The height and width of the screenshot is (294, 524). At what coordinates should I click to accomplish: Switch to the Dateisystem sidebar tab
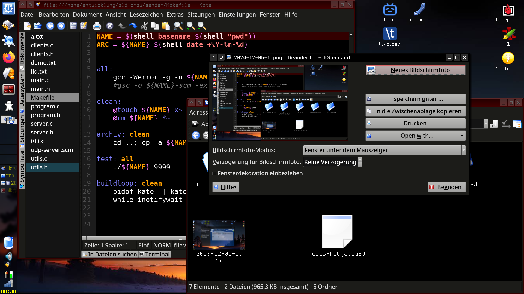tap(22, 93)
